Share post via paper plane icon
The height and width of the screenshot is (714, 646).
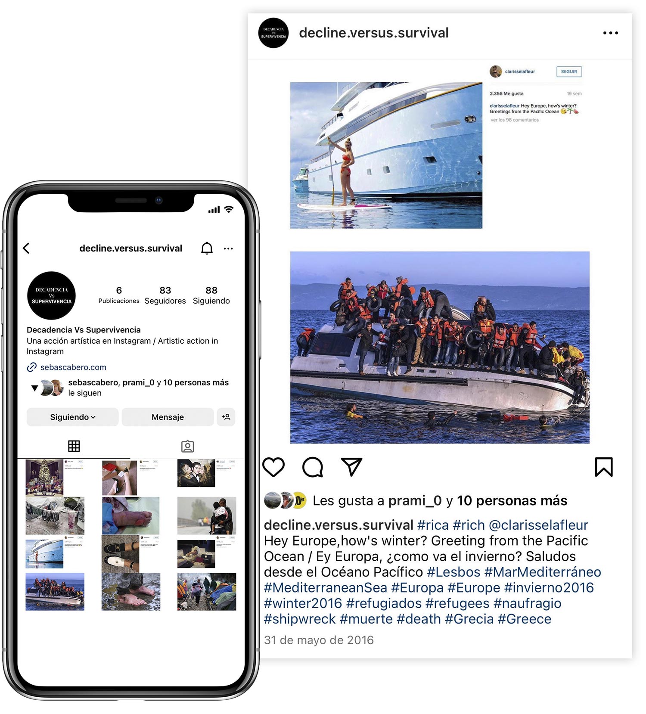coord(351,467)
